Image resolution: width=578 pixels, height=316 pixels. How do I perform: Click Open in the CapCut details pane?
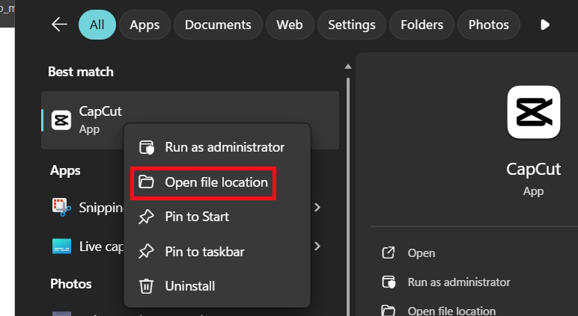pos(421,253)
